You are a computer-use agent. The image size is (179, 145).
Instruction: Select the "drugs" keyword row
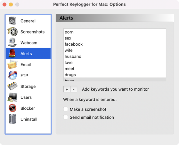[x=115, y=75]
